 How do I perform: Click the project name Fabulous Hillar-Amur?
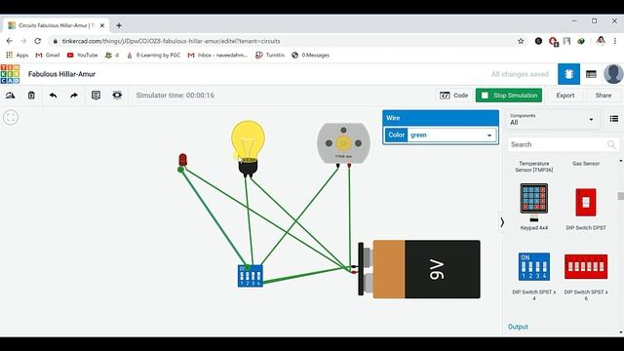pyautogui.click(x=61, y=74)
